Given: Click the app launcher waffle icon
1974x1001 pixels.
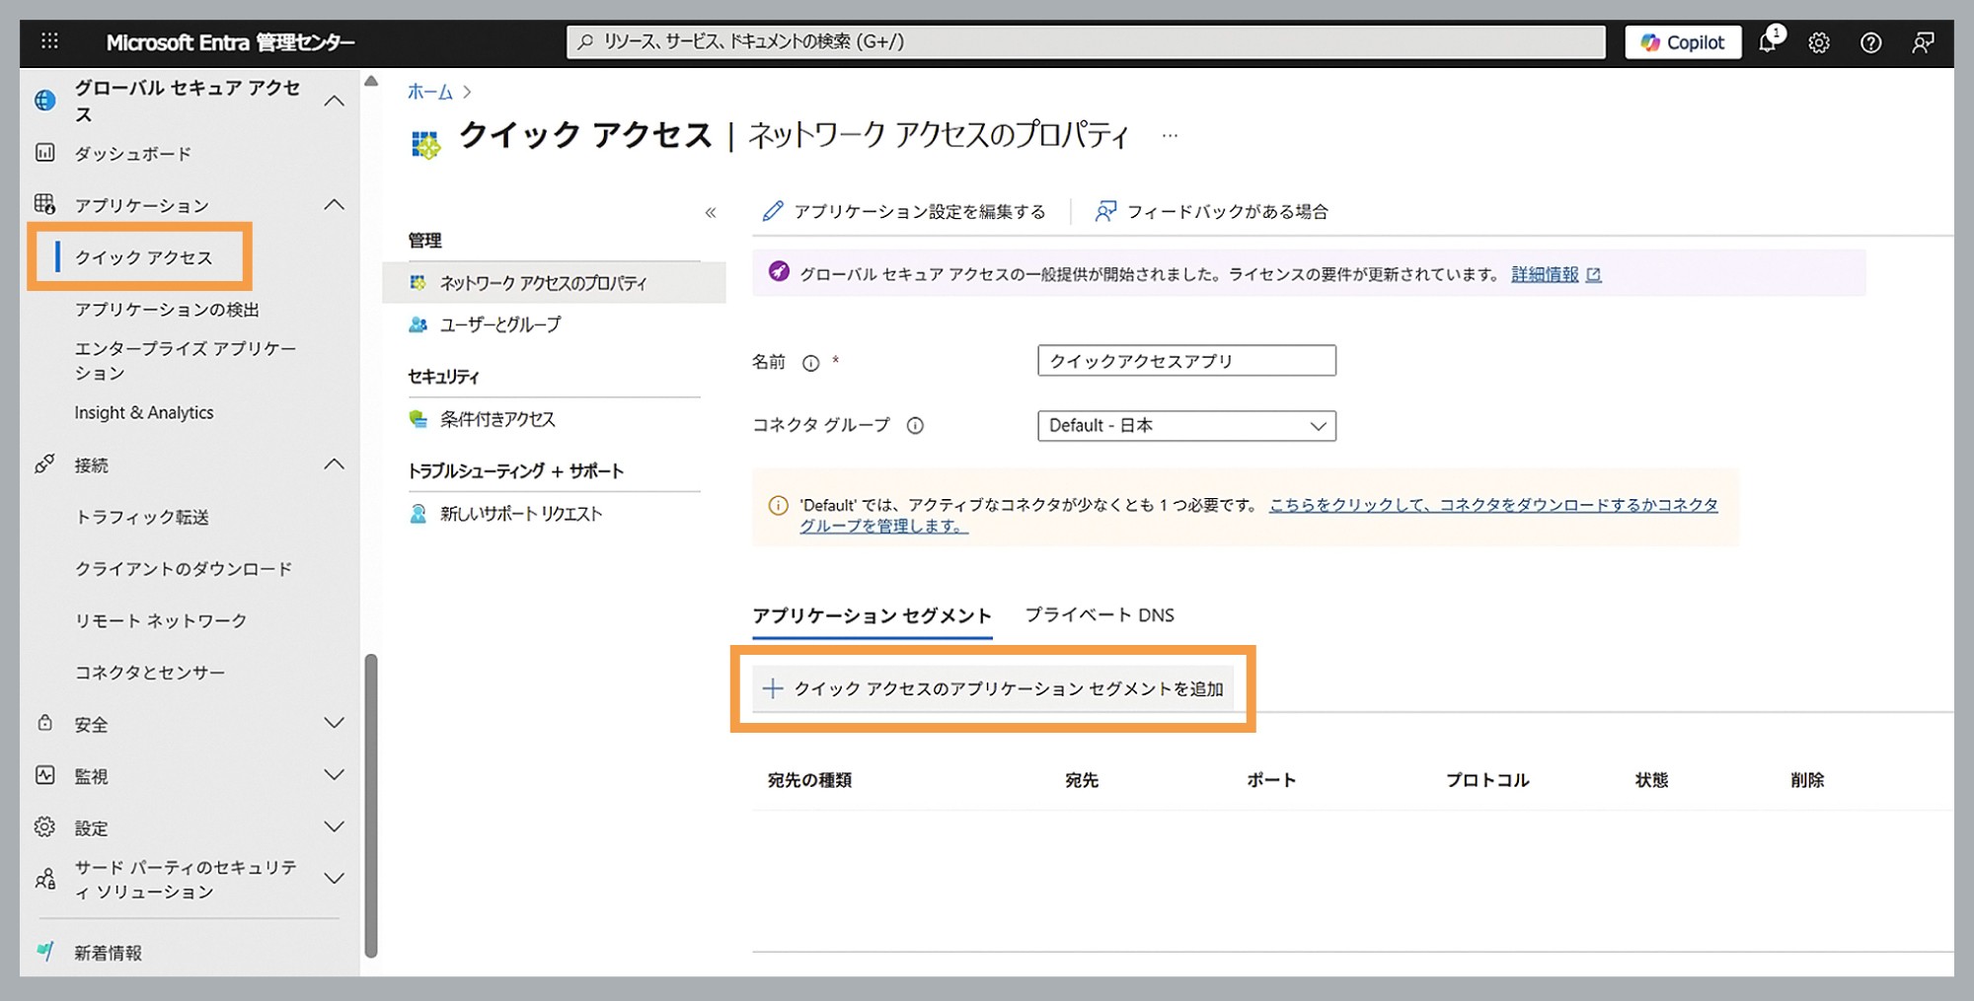Looking at the screenshot, I should [x=49, y=40].
